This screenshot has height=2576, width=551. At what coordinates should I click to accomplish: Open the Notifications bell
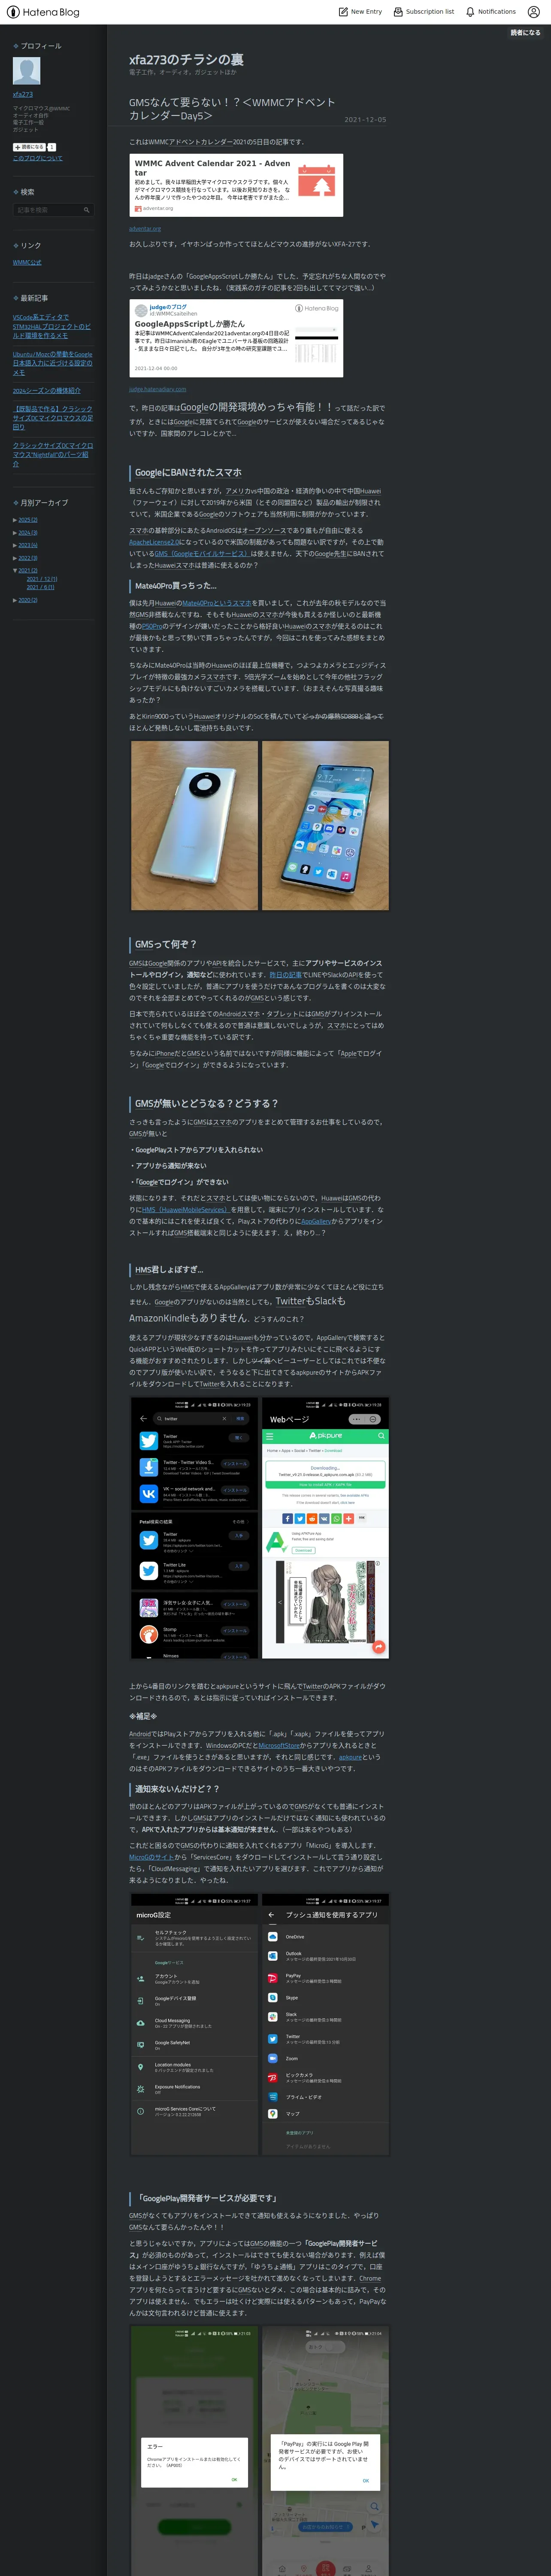pos(490,12)
